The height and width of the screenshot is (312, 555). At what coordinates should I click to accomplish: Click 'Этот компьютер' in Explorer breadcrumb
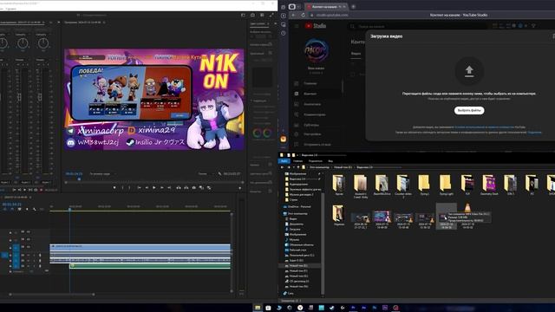coord(320,167)
